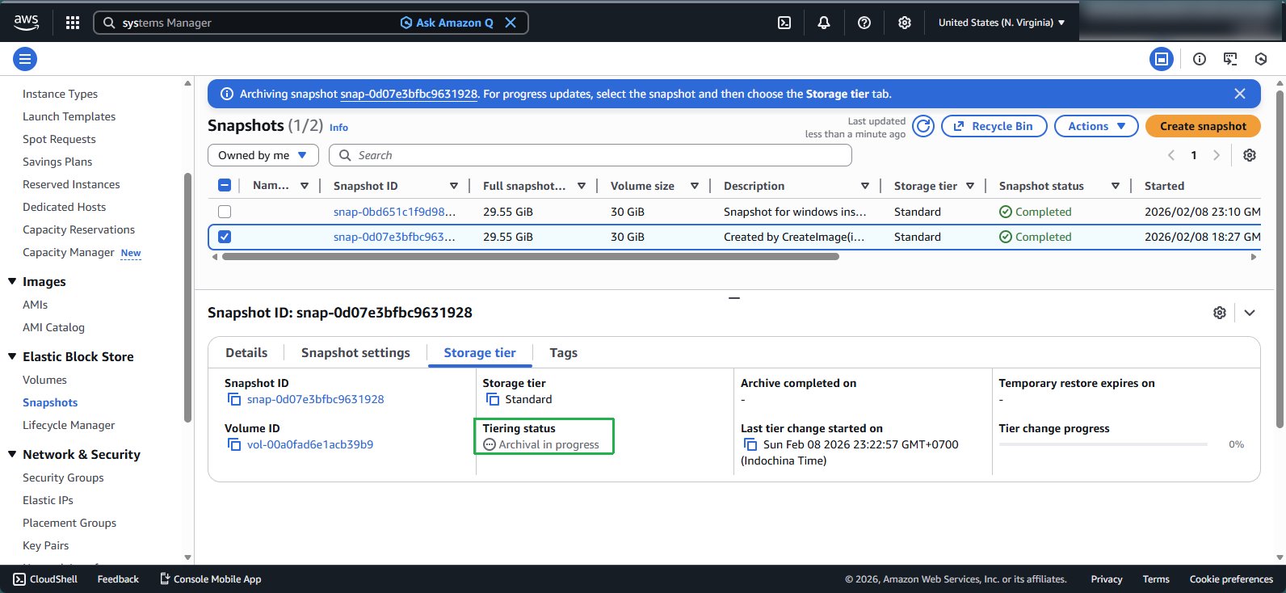Copy the last tier change date

750,445
